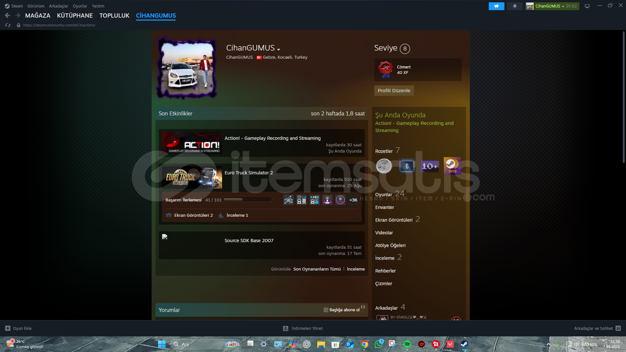Open the Arkadaşlar ve Sohbet chat icon
The image size is (626, 352).
point(618,328)
